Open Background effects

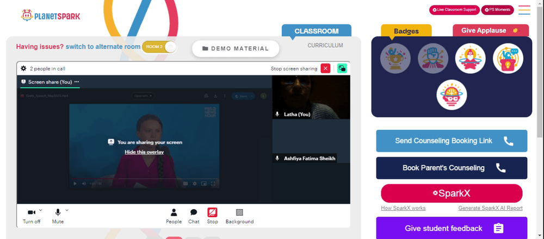(x=239, y=216)
